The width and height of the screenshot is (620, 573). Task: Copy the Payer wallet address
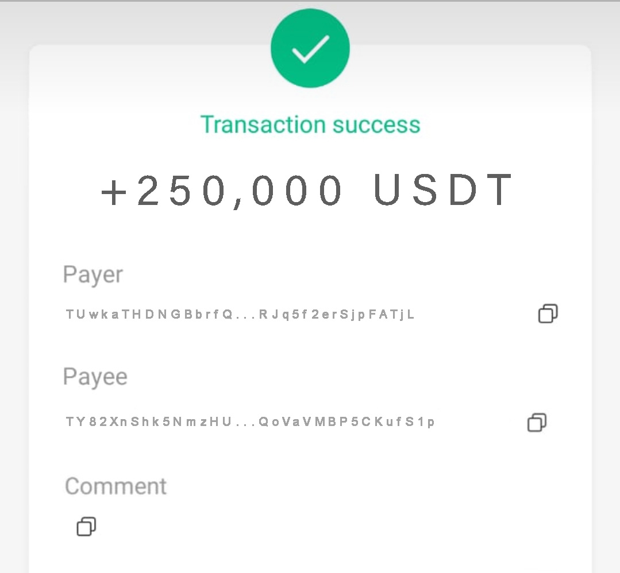coord(548,313)
